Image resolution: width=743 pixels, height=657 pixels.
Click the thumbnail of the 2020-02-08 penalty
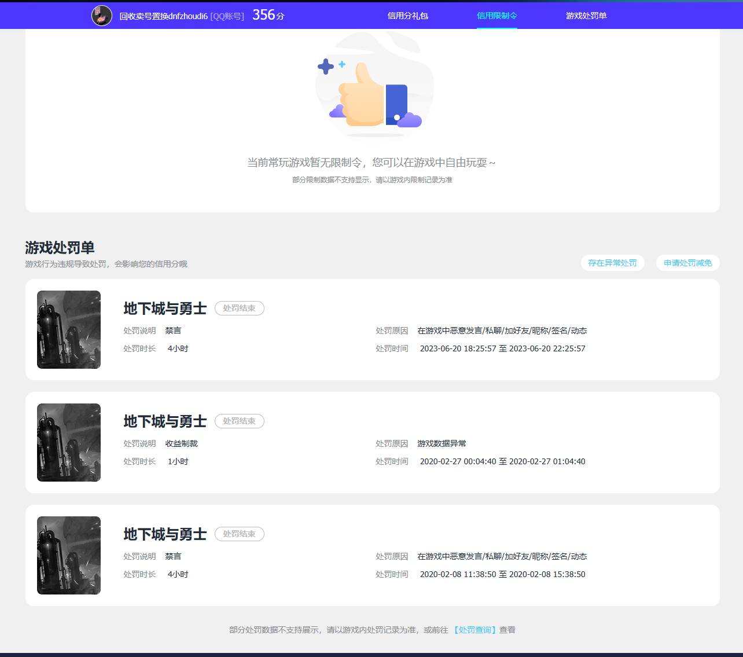point(69,555)
